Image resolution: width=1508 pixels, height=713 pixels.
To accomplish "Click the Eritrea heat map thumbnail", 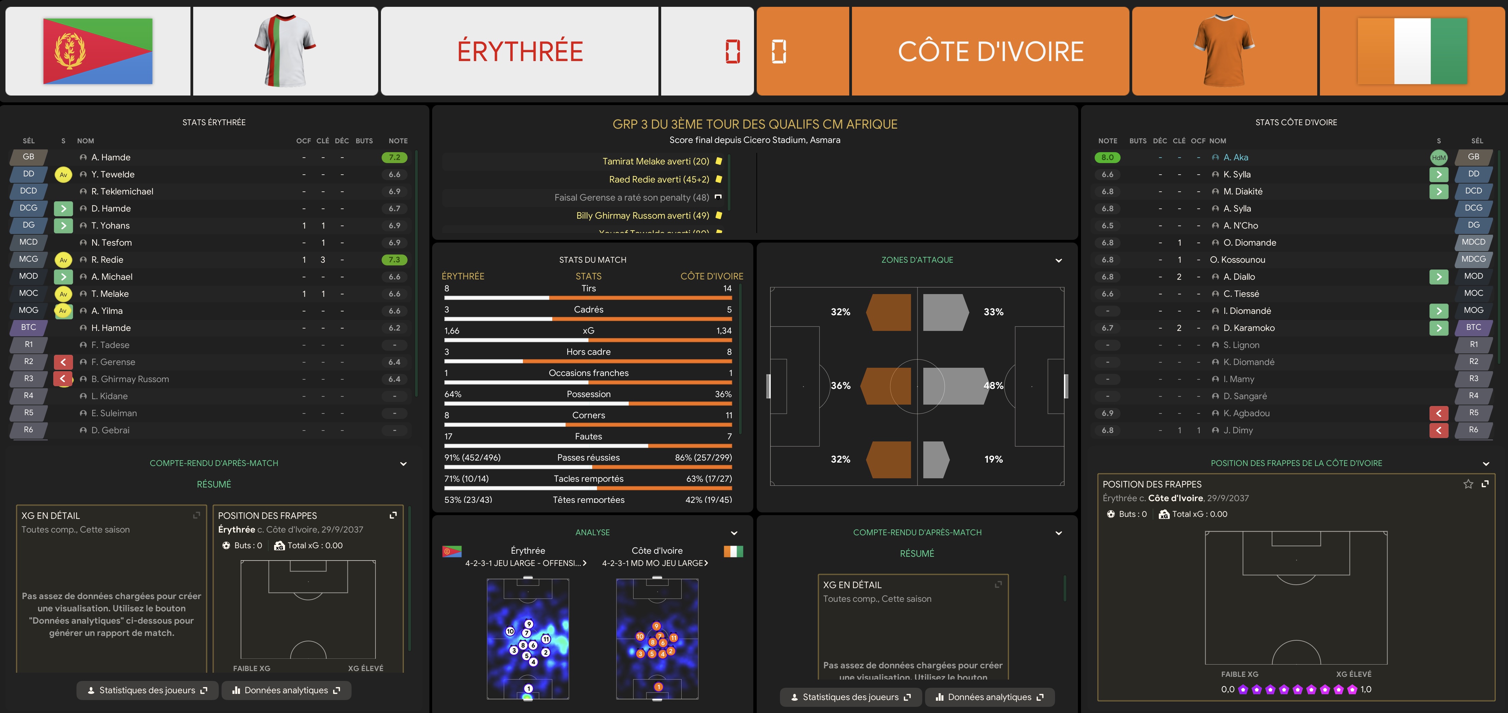I will pyautogui.click(x=528, y=639).
